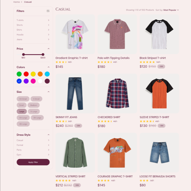Open the Skinny Fit Jeans product image
191x191 pixels.
pos(75,93)
